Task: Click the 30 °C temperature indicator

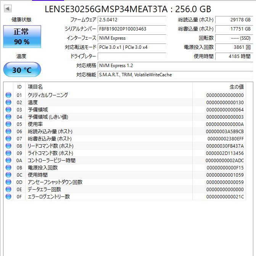Action: [22, 69]
